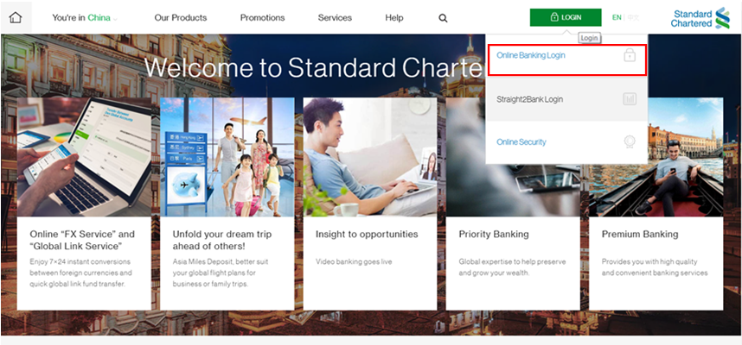Click 'Video banking goes live' text
The image size is (742, 345).
tap(354, 261)
